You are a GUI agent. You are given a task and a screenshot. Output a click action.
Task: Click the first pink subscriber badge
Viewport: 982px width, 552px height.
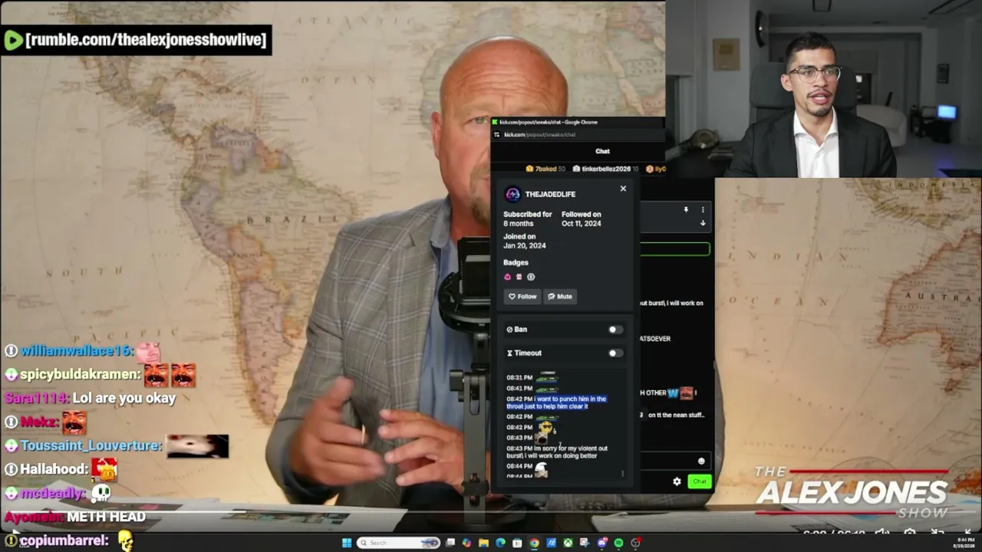[x=507, y=277]
